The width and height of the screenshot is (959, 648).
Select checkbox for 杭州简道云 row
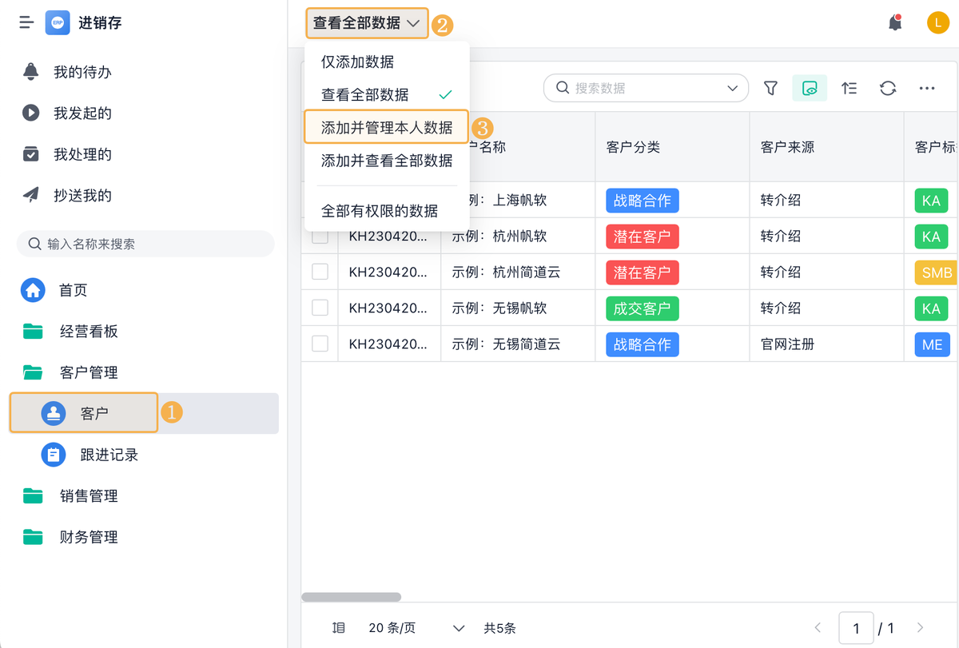pos(320,272)
